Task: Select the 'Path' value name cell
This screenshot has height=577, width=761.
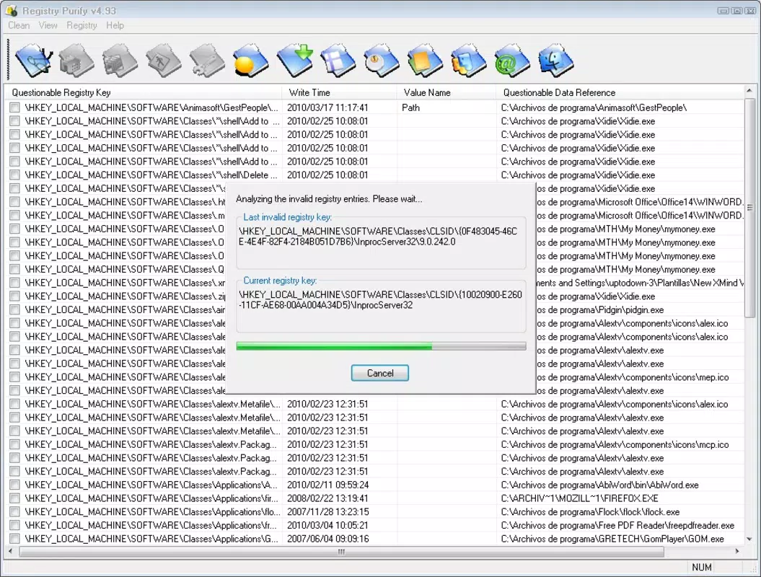Action: [x=410, y=107]
